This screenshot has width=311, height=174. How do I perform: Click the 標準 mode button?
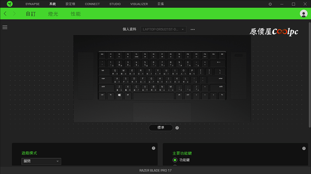pyautogui.click(x=161, y=128)
